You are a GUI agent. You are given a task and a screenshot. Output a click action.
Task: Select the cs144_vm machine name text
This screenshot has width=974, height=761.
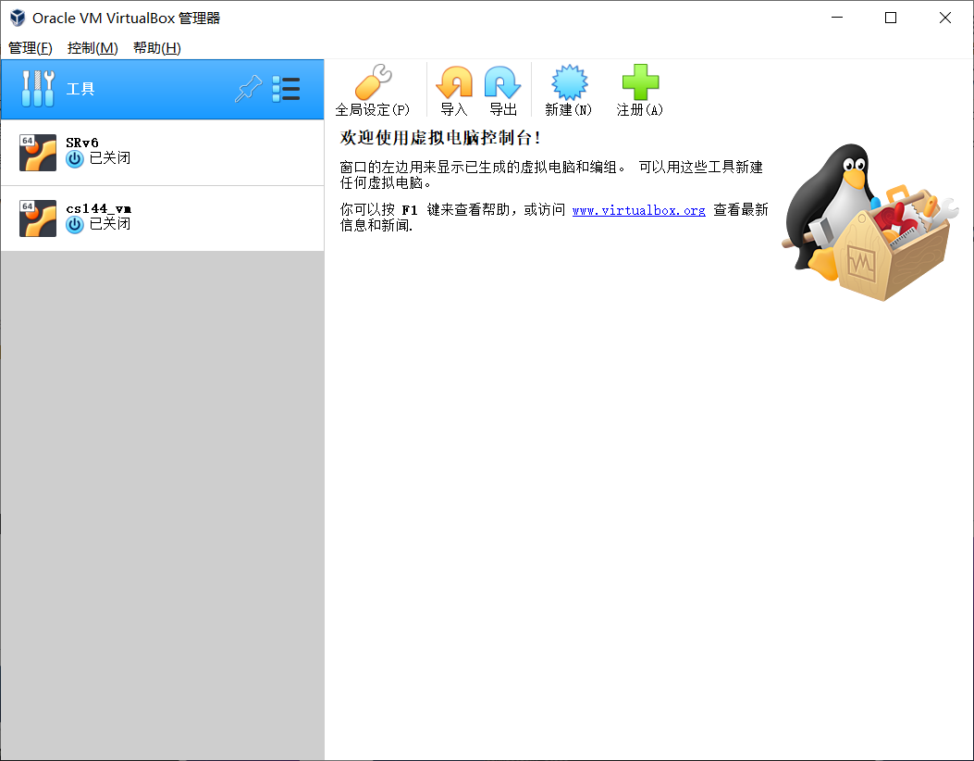point(99,208)
